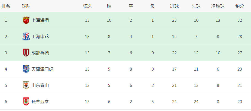Click the 排名 rank column header
251x111 pixels.
pyautogui.click(x=6, y=6)
